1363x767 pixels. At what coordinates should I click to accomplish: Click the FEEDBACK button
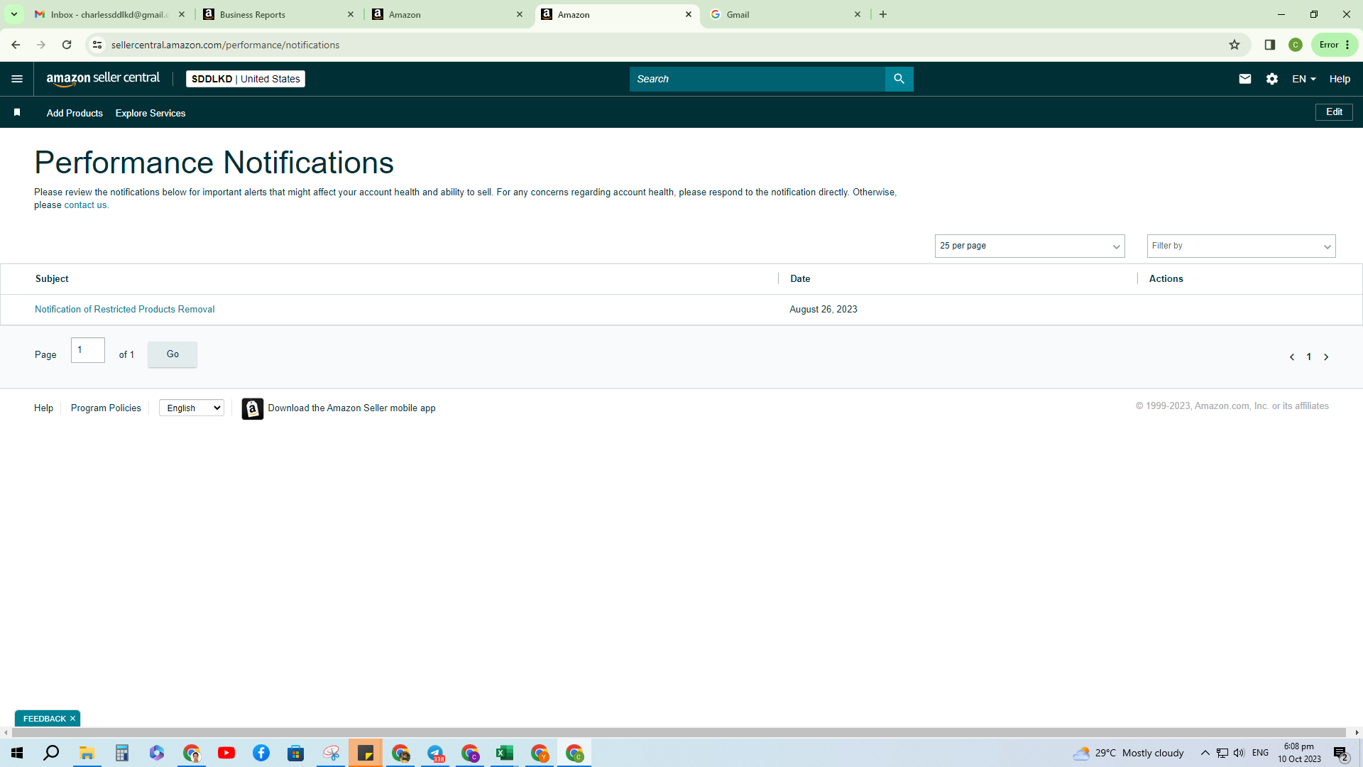pos(44,719)
